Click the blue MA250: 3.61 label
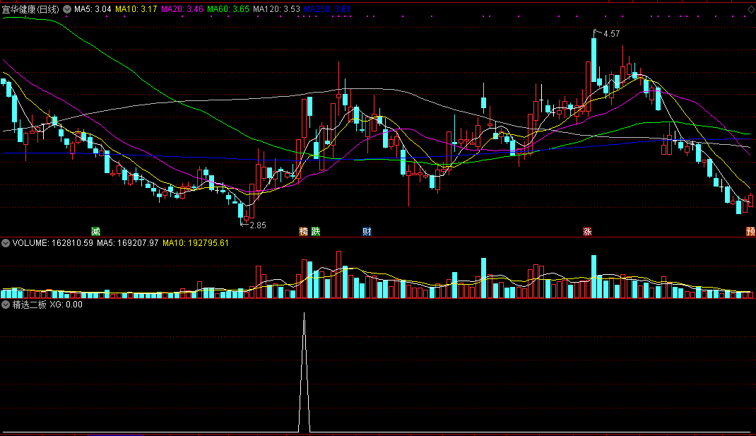The width and height of the screenshot is (756, 436). [x=327, y=9]
